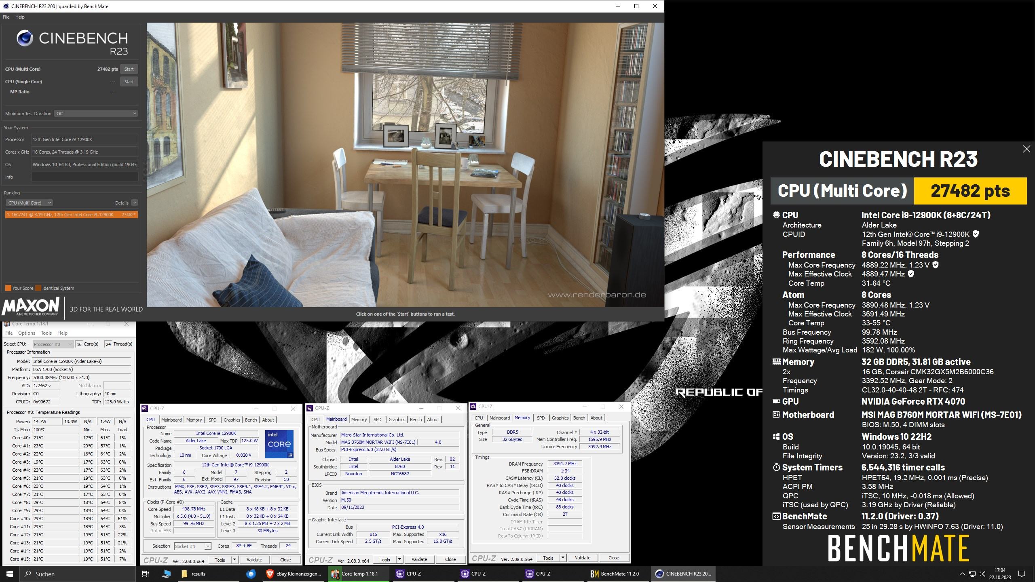Open Core Temp 1.18.1 taskbar item

point(355,574)
